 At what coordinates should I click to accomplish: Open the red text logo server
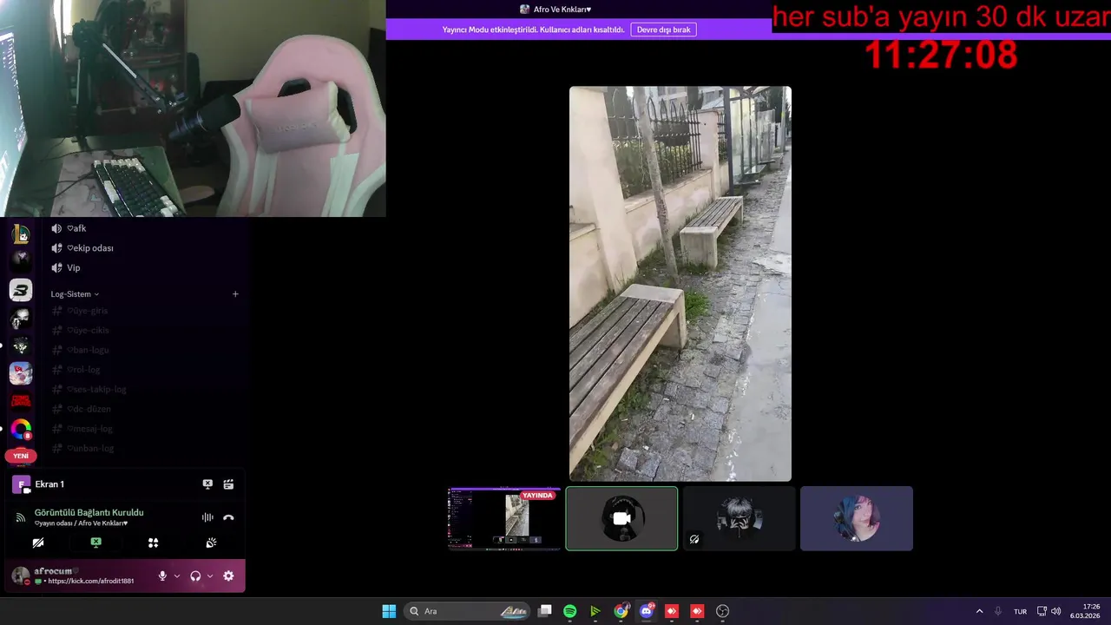21,401
